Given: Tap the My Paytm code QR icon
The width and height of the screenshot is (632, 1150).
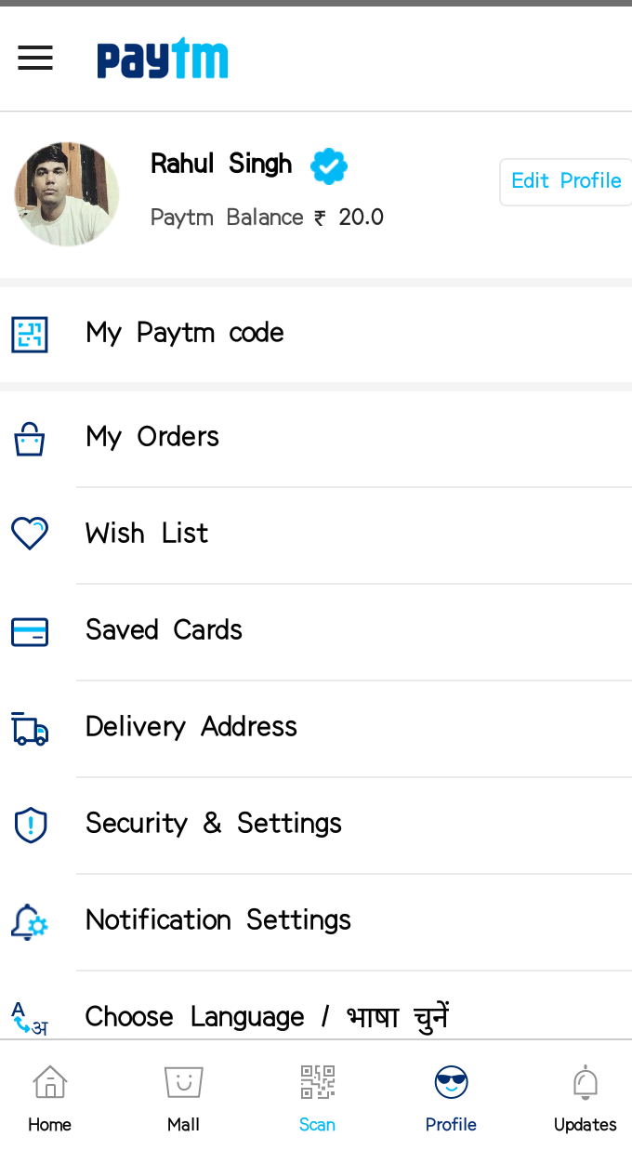Looking at the screenshot, I should 30,334.
